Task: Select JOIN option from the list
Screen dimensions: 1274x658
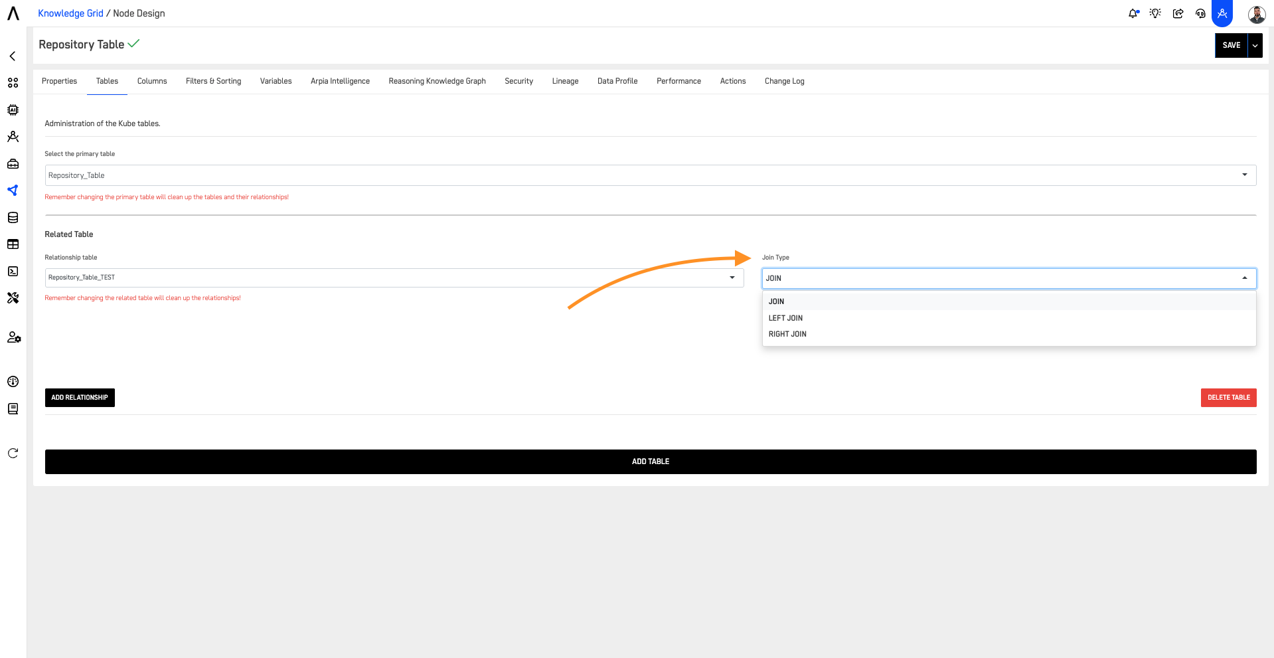Action: click(x=1009, y=301)
